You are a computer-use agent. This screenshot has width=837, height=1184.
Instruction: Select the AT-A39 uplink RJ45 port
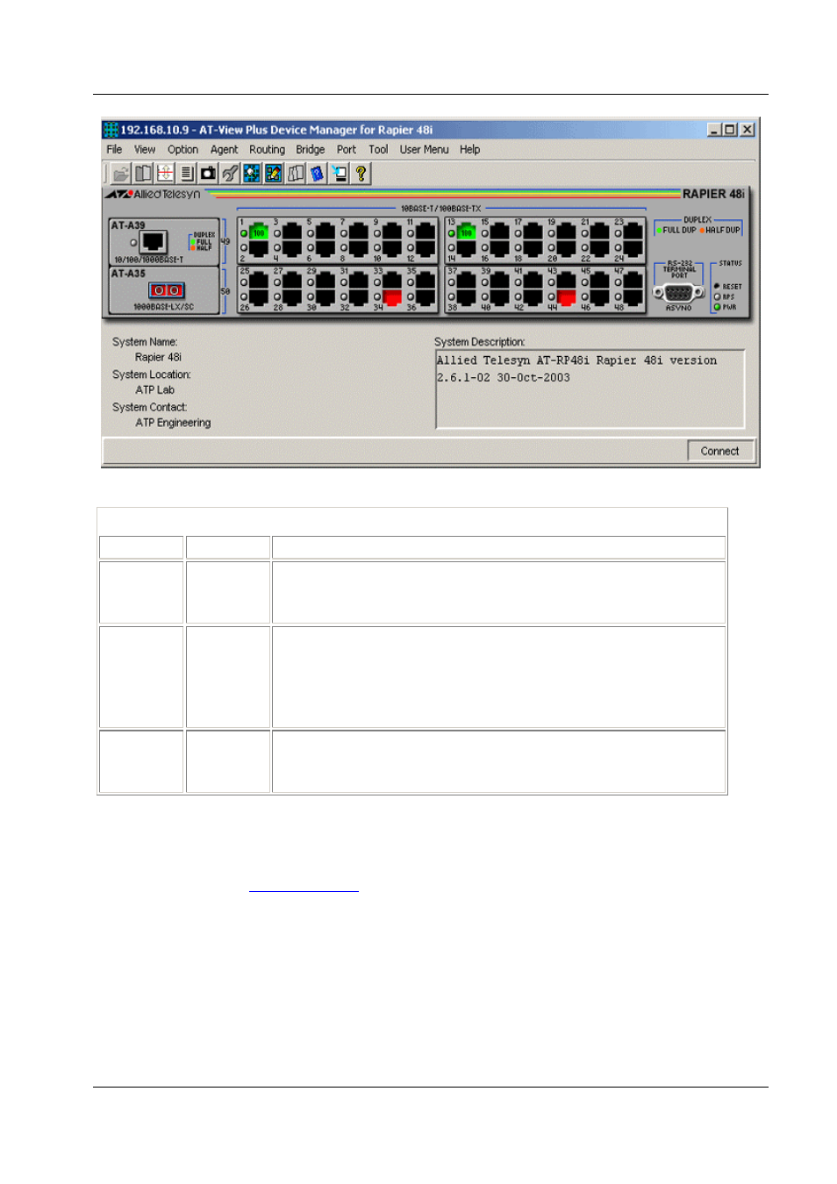154,242
